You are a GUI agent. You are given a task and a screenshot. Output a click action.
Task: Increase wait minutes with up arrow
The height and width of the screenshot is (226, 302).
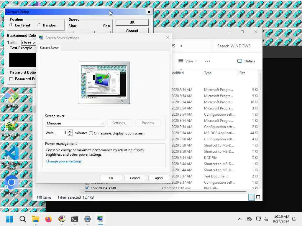(70, 131)
